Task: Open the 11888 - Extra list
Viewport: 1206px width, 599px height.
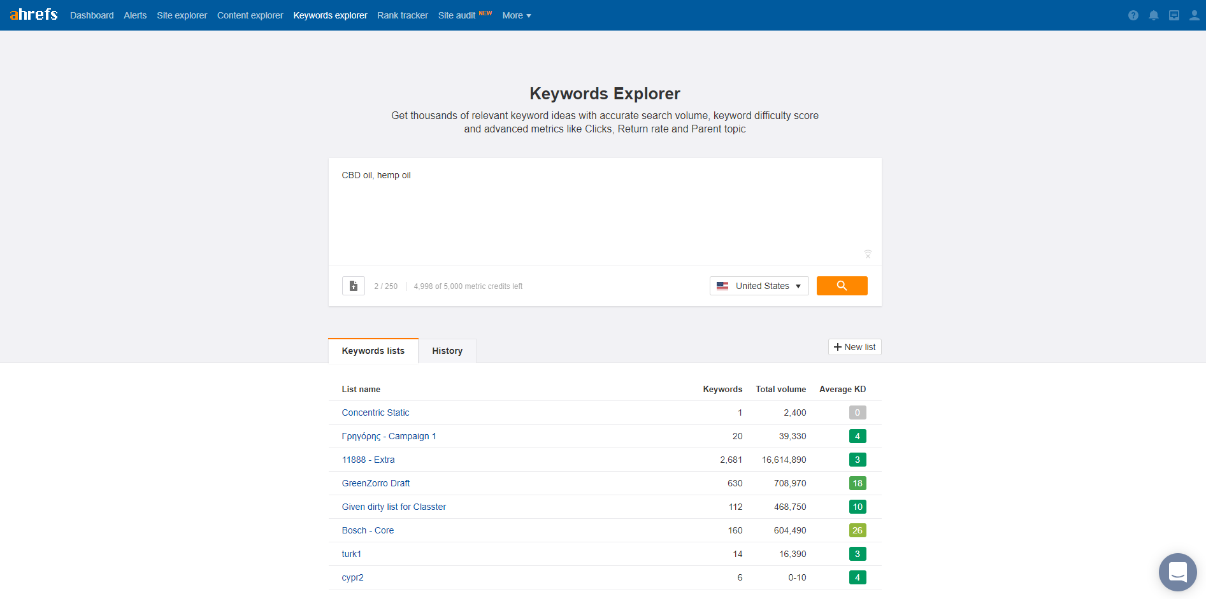Action: click(368, 460)
